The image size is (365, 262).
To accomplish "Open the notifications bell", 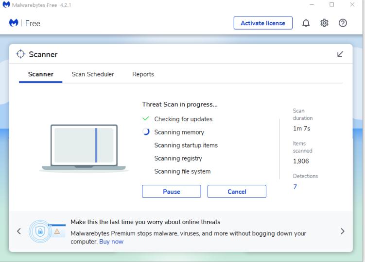I will (306, 23).
